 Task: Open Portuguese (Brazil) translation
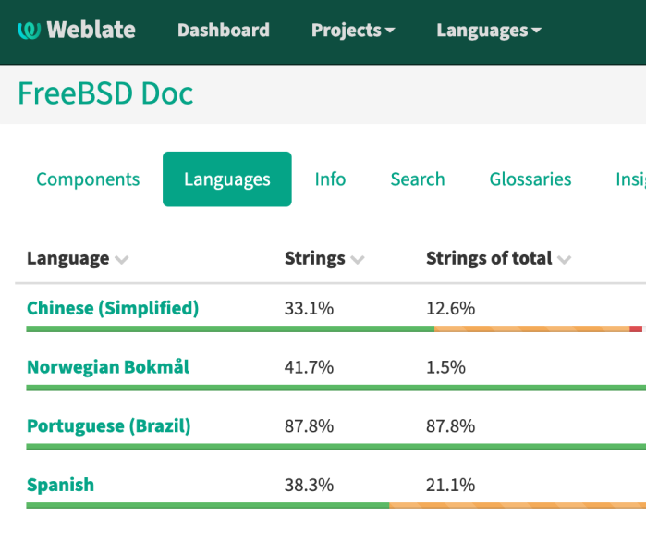coord(109,426)
